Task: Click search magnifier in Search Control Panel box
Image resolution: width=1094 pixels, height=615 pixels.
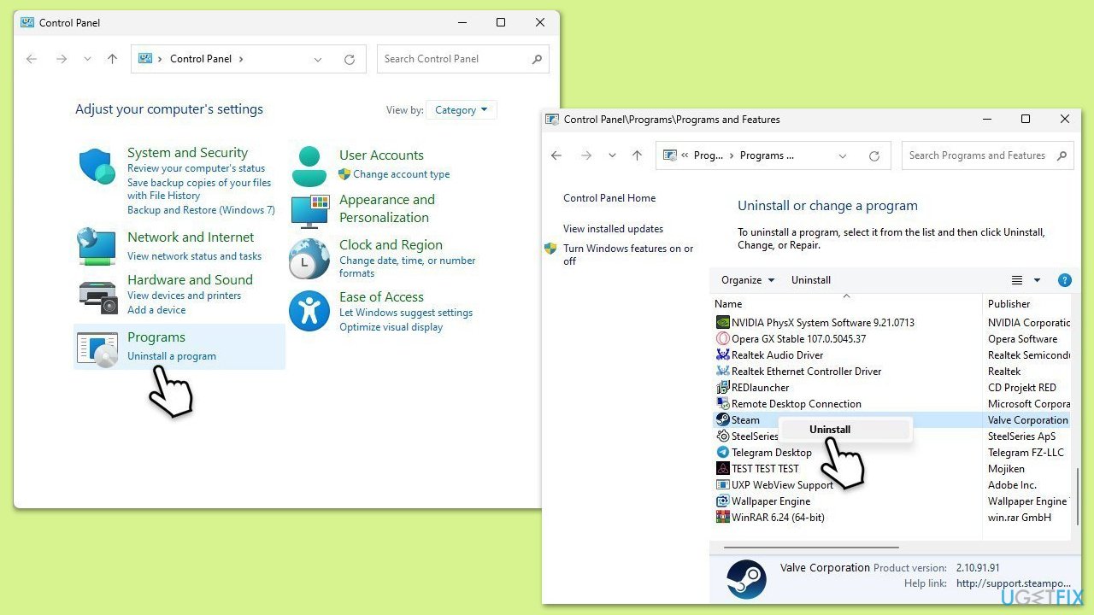Action: coord(537,59)
